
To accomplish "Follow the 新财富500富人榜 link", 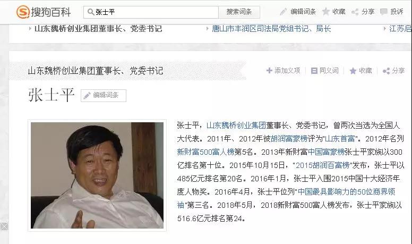I will tap(205, 152).
